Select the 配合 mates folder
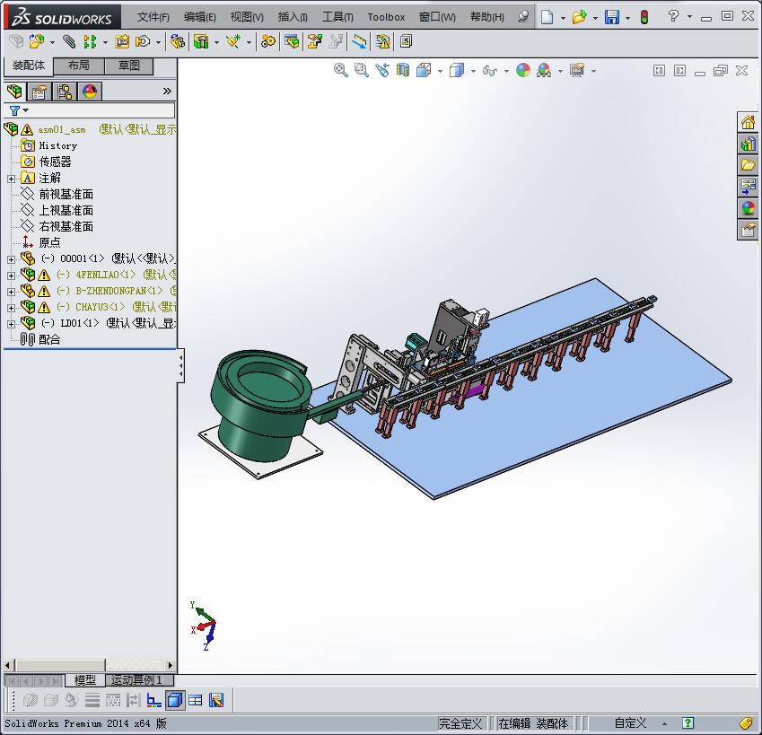 [x=49, y=339]
